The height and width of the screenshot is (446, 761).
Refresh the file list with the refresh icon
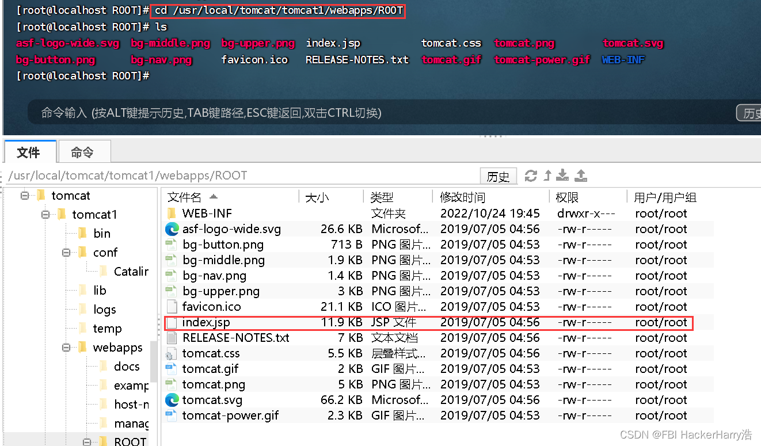[x=531, y=176]
